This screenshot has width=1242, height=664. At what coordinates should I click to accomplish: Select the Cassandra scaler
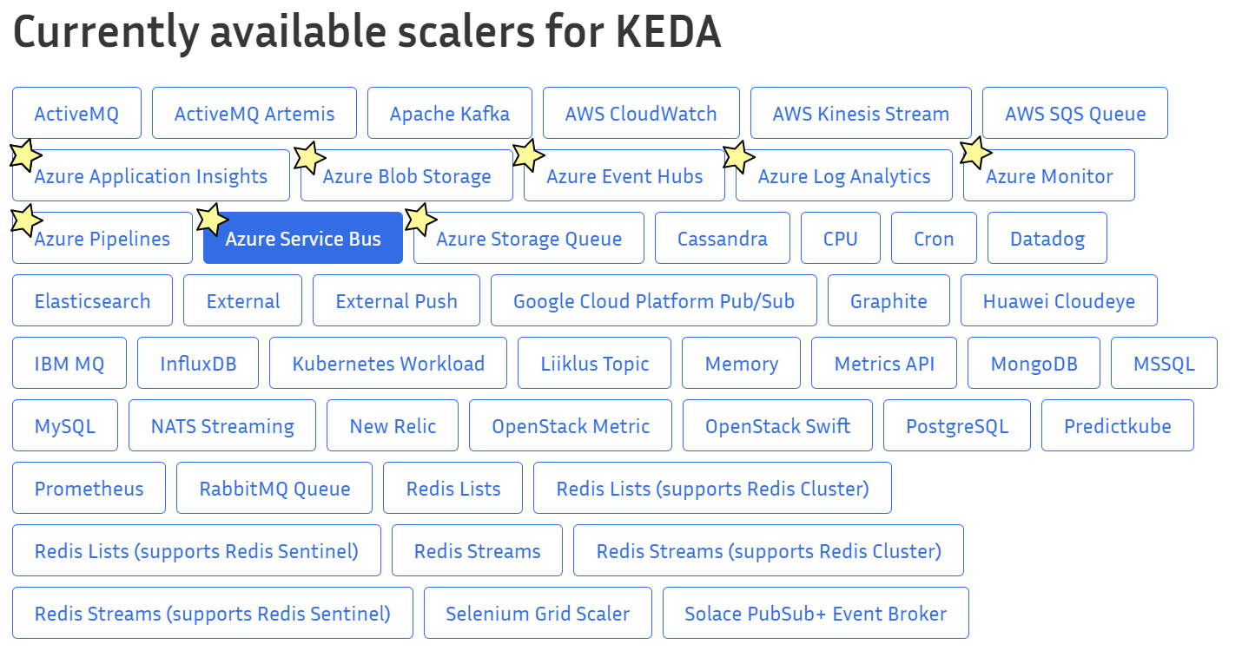click(722, 237)
